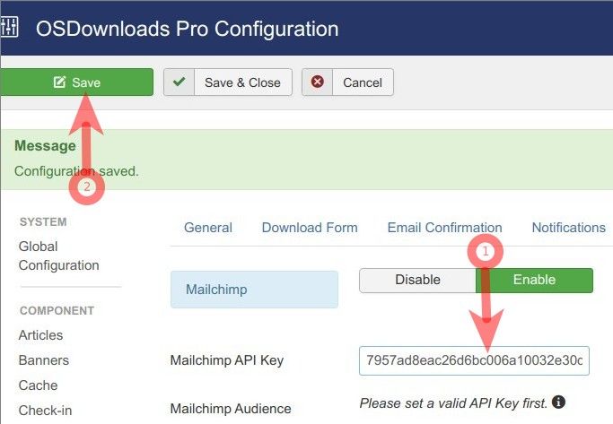Click the red X icon on Cancel
Viewport: 613px width, 424px height.
click(318, 82)
